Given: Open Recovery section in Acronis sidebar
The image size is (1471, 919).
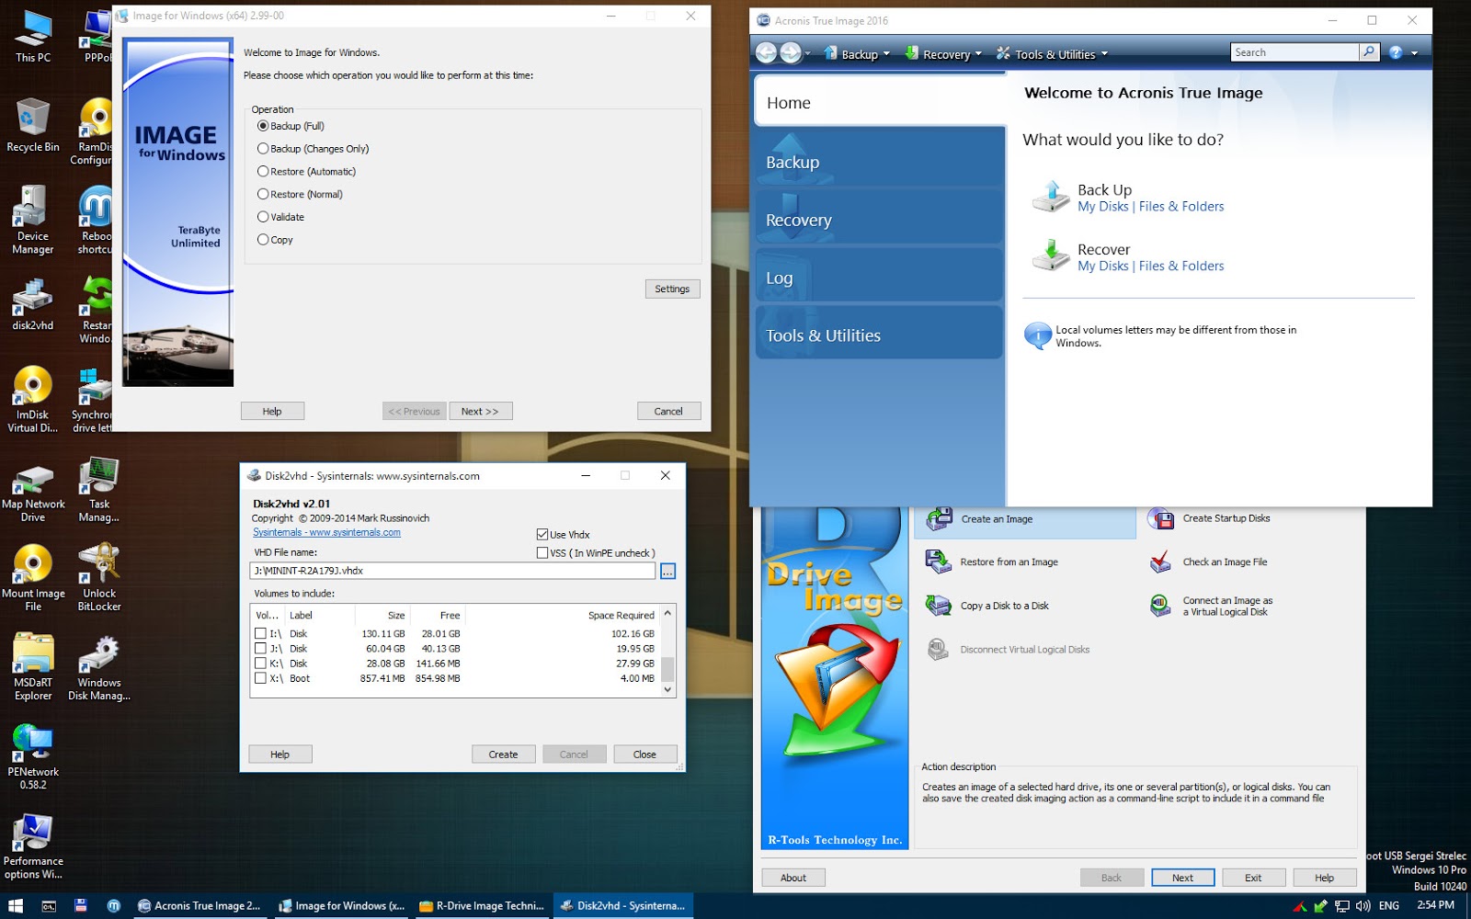Looking at the screenshot, I should click(x=880, y=216).
